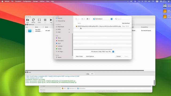Choose the Vermelho red tag

coord(61,41)
